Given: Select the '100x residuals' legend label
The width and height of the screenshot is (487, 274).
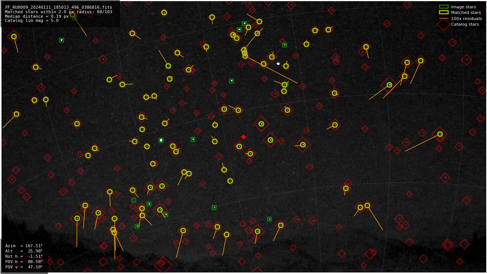Looking at the screenshot, I should click(466, 18).
